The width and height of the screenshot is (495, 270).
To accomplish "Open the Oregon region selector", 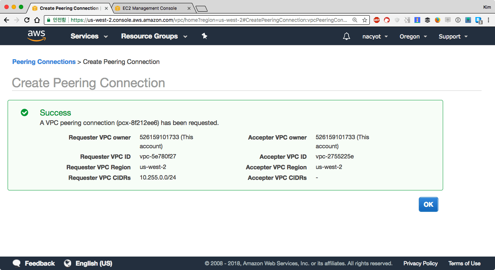I will point(413,36).
